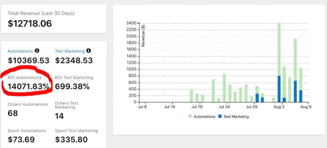Screen dimensions: 327x148
Task: Click the blue Text Marketing segment at Aug 3
Action: (279, 89)
